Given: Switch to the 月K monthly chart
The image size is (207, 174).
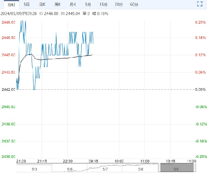Looking at the screenshot, I should tap(73, 4).
